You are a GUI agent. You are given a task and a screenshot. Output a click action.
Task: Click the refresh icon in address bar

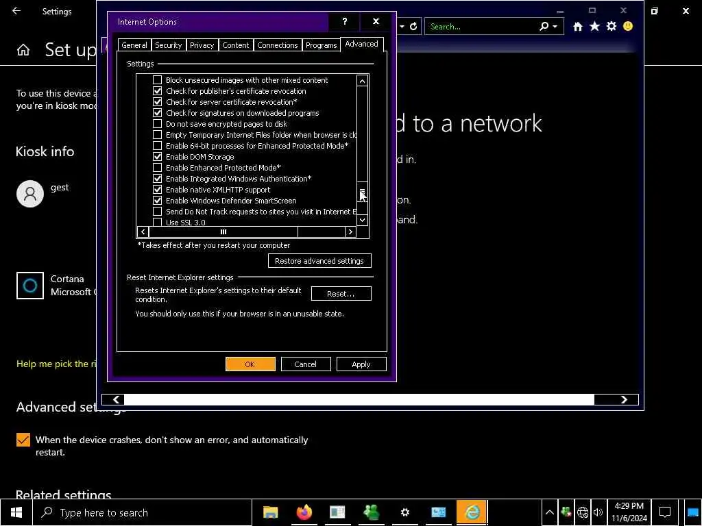[x=413, y=27]
